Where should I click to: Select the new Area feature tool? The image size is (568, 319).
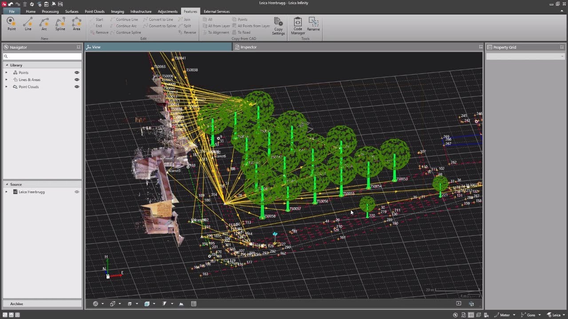coord(76,24)
